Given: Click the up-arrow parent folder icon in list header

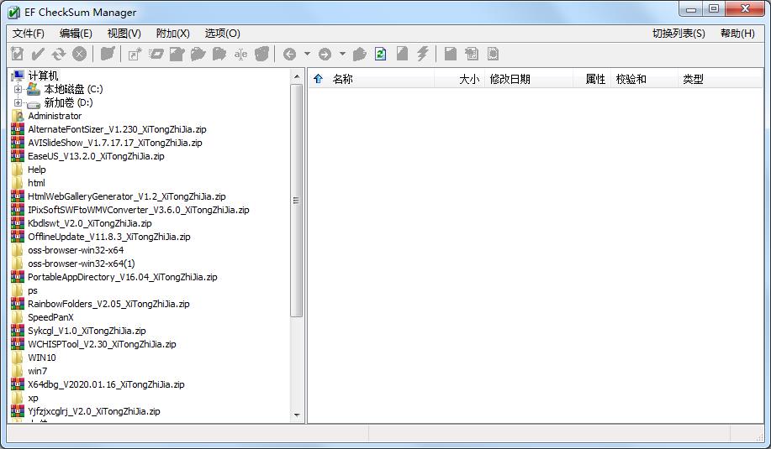Looking at the screenshot, I should (x=318, y=79).
